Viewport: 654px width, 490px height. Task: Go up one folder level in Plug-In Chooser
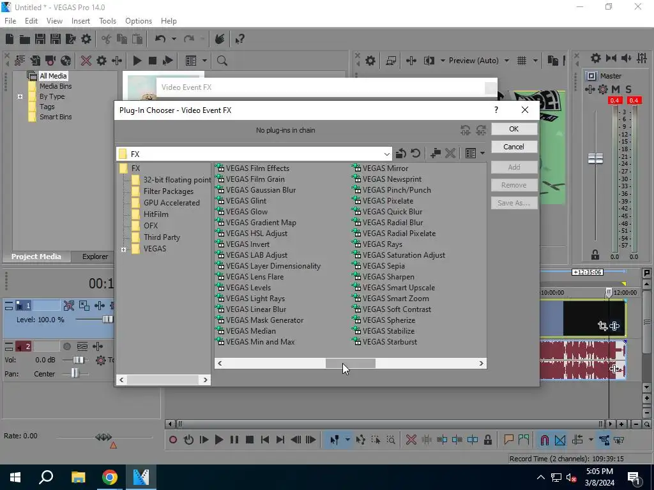[401, 153]
